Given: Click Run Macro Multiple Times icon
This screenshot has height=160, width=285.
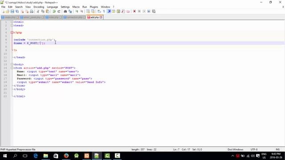Looking at the screenshot, I should (x=149, y=12).
